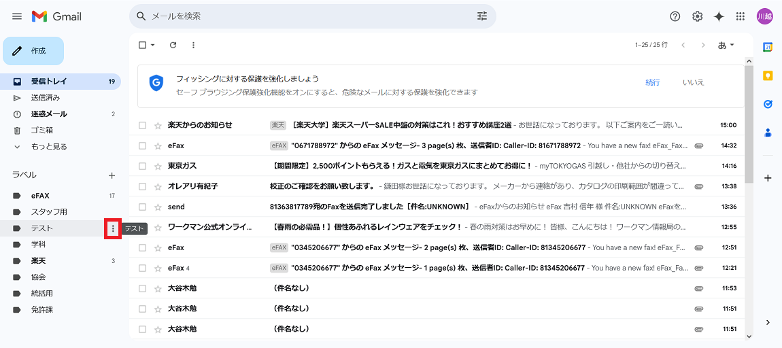Open the select-all checkbox dropdown arrow
Image resolution: width=782 pixels, height=348 pixels.
[x=153, y=46]
